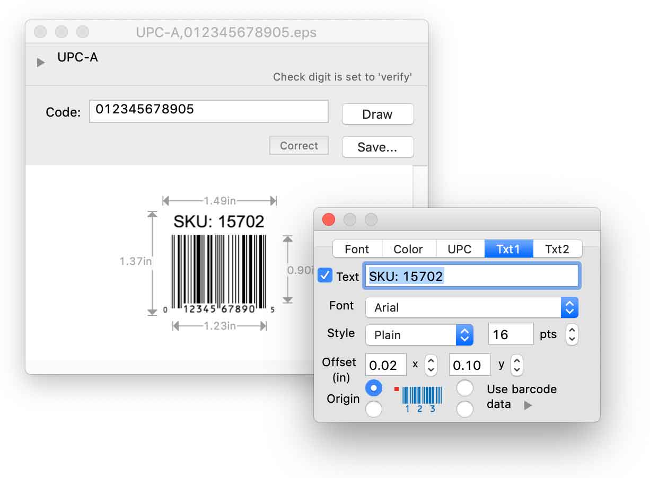650x478 pixels.
Task: Select the top Origin radio button
Action: pos(374,388)
